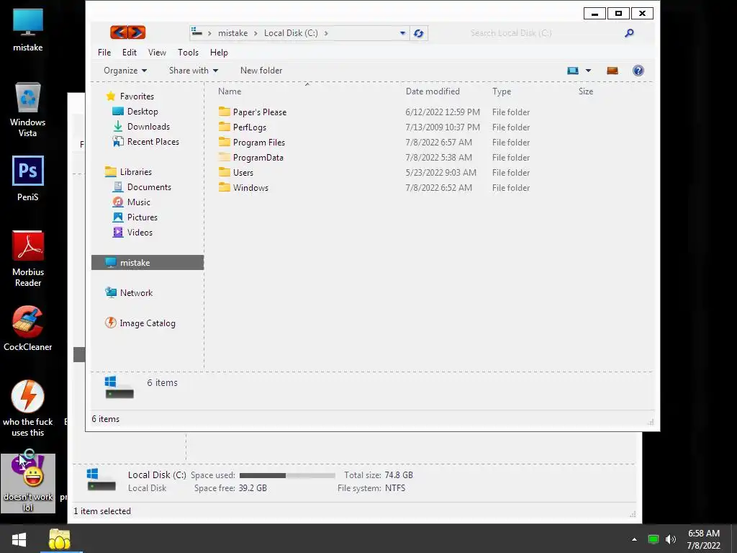737x553 pixels.
Task: Open the File menu
Action: point(104,52)
